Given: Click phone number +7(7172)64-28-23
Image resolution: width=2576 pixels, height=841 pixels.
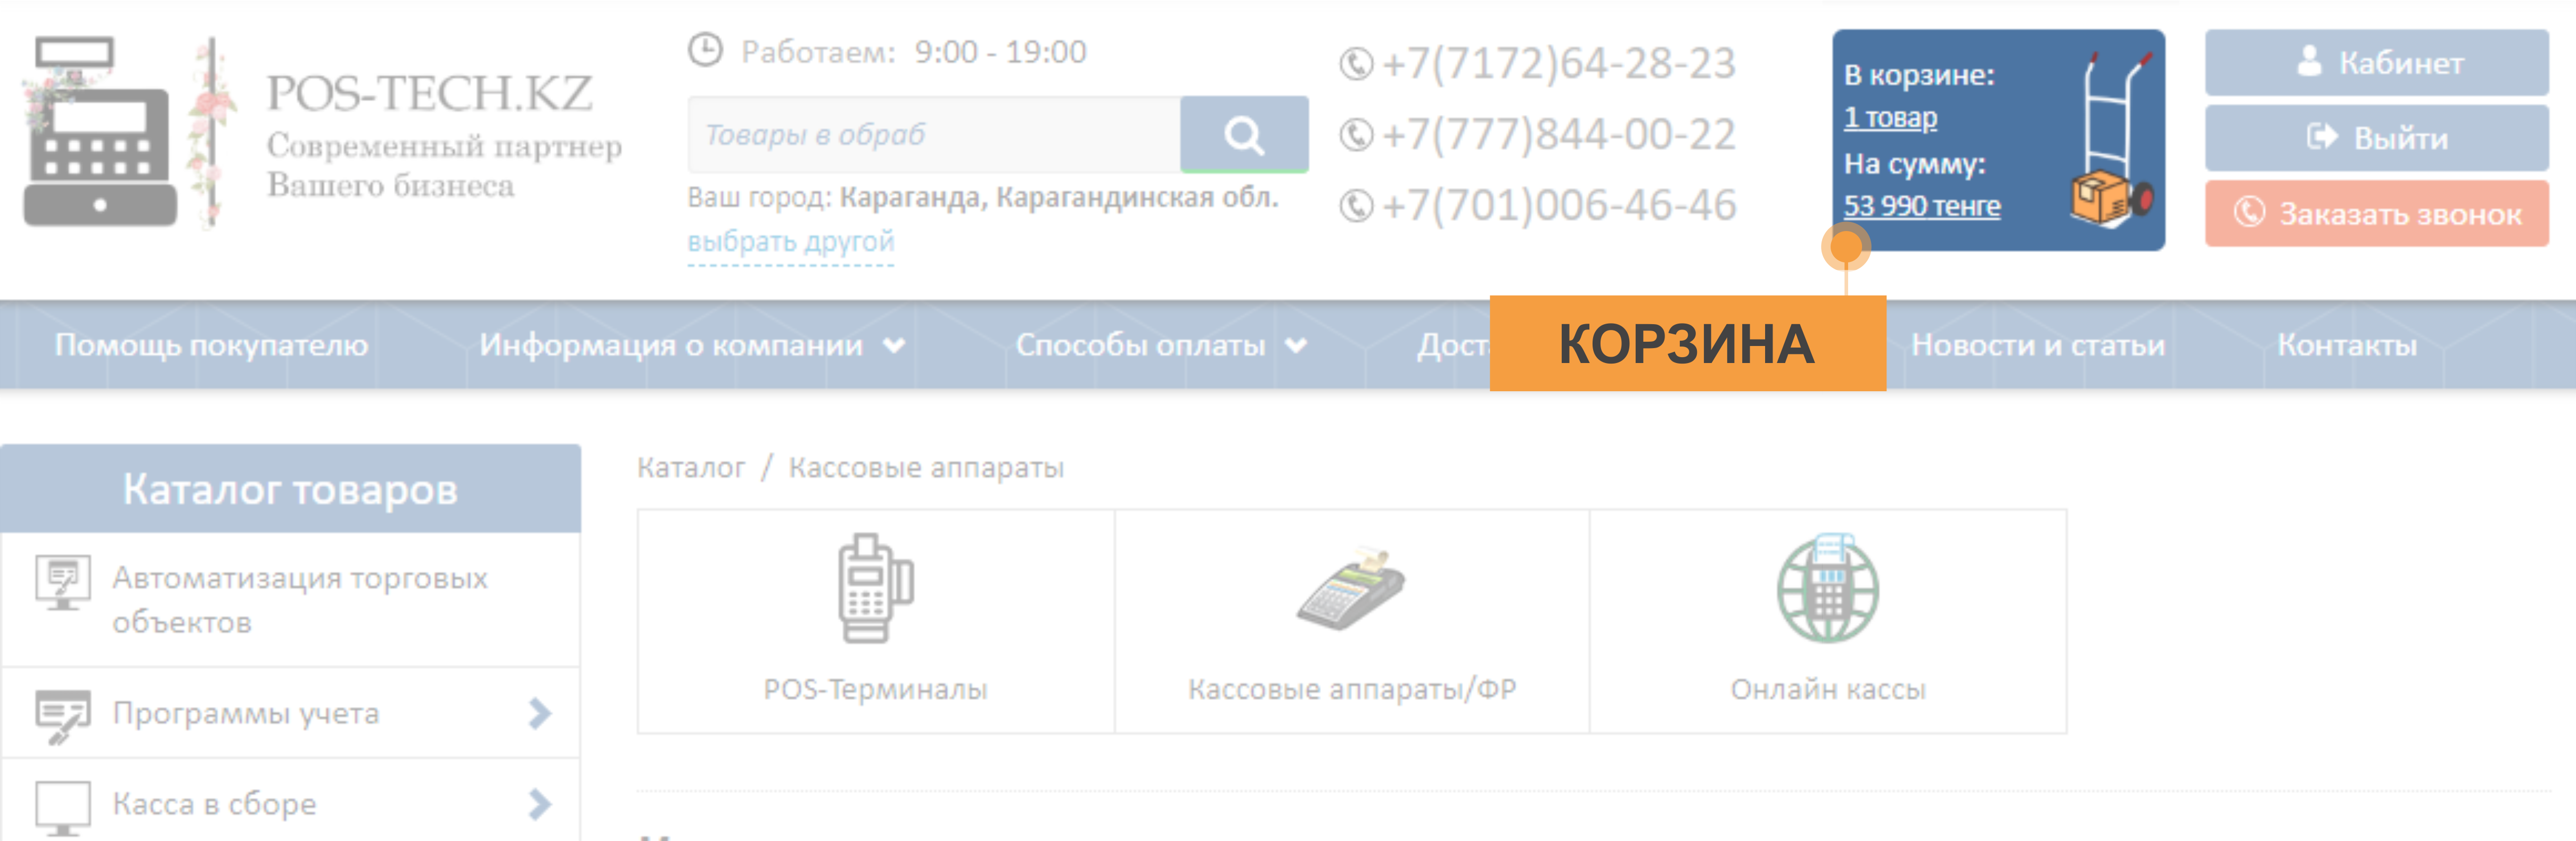Looking at the screenshot, I should click(x=1558, y=63).
